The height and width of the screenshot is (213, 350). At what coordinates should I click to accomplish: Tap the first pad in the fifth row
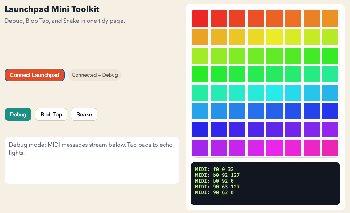click(x=200, y=93)
